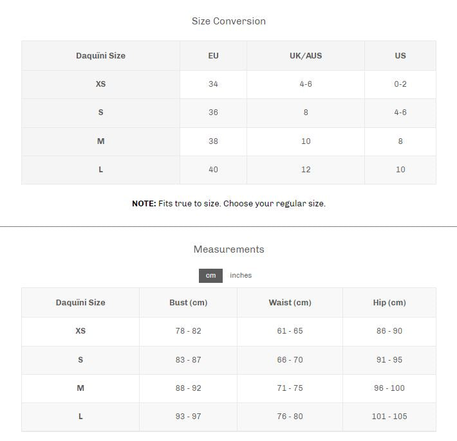
Task: Click the bust 93 - 97 cell
Action: tap(188, 417)
